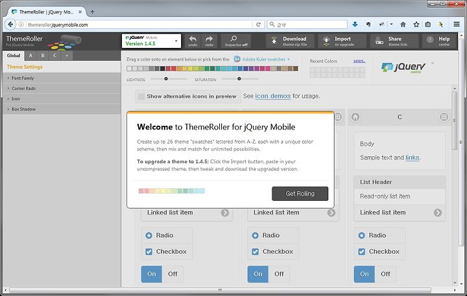Add a new swatch with plus tab
The image size is (467, 296).
pyautogui.click(x=67, y=56)
